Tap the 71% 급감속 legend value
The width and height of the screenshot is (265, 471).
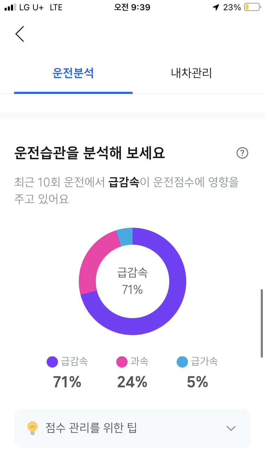point(67,382)
